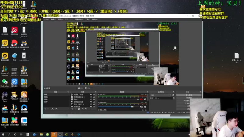Open the 场景集合(S) menu
Viewport: 244px width, 137px height.
click(x=79, y=19)
